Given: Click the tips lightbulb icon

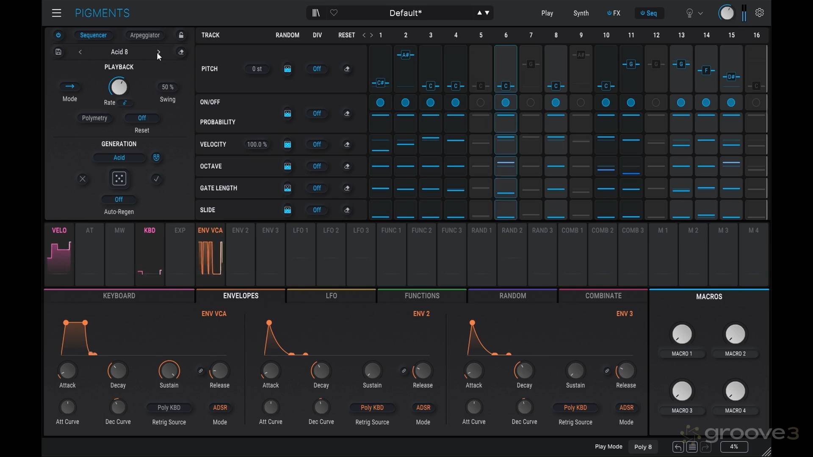Looking at the screenshot, I should coord(689,13).
